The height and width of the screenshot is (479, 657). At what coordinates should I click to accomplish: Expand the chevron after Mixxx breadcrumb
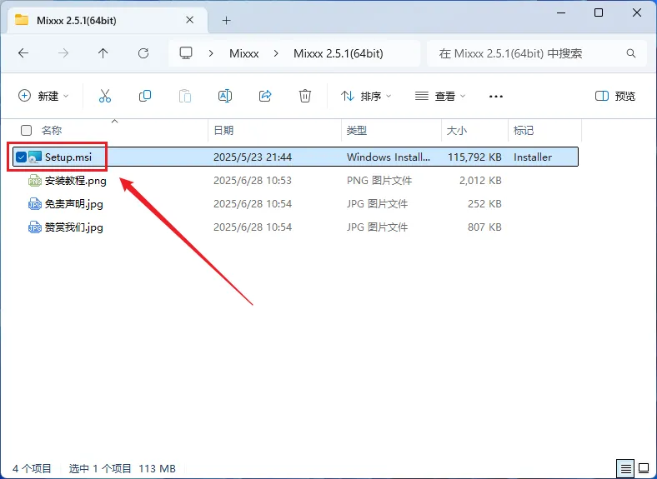tap(276, 53)
